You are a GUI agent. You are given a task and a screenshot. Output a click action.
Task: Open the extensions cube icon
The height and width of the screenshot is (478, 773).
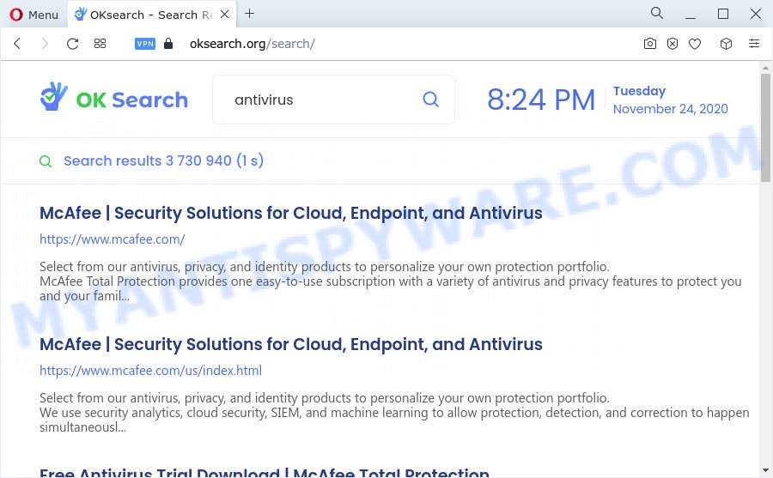(726, 44)
